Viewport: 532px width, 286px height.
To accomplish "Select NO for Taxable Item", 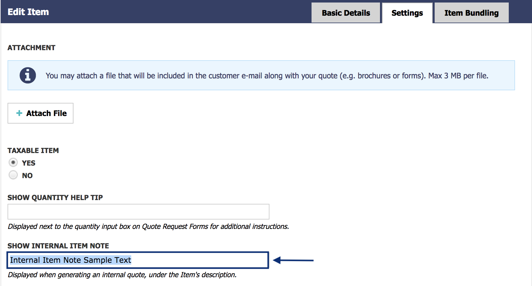I will coord(13,175).
